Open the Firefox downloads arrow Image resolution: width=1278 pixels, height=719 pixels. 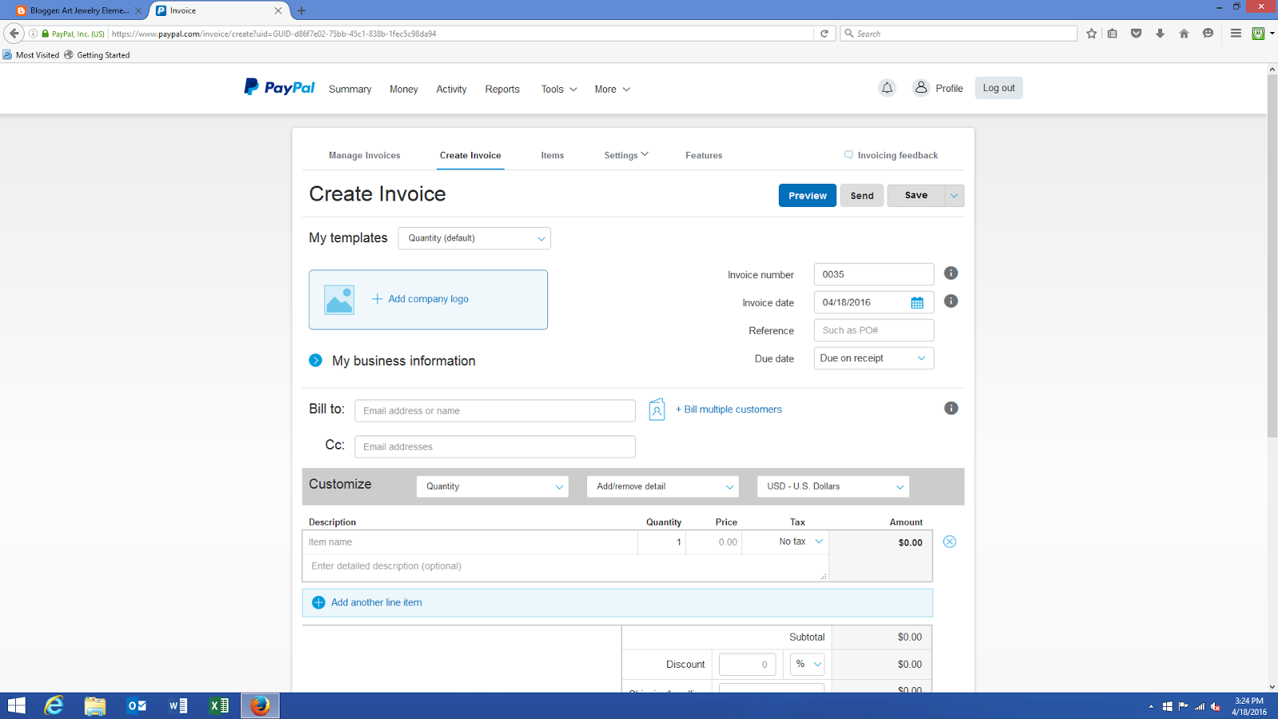click(1160, 34)
